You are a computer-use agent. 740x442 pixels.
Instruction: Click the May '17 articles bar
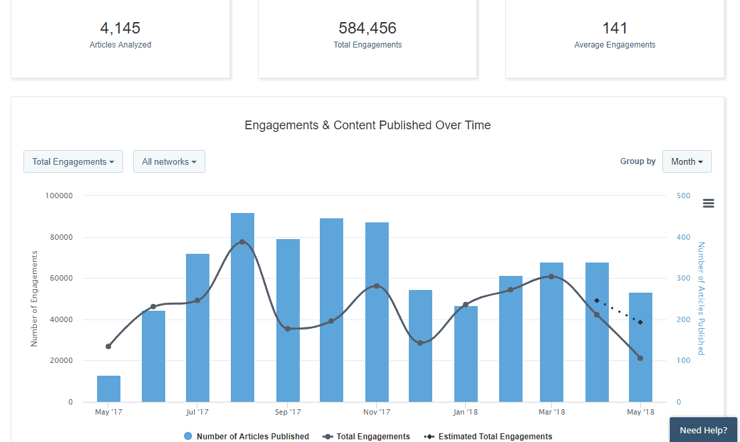point(108,388)
